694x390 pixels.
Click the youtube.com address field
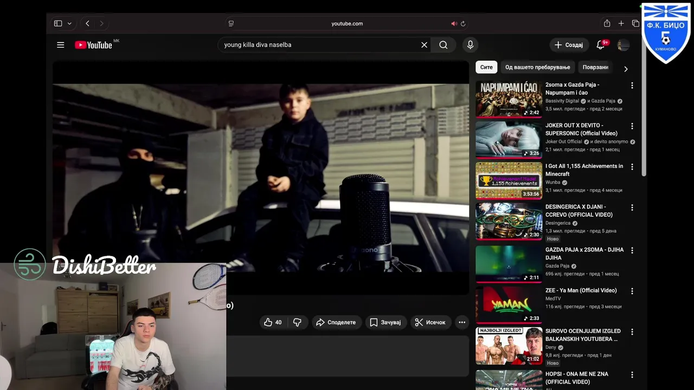(x=347, y=23)
